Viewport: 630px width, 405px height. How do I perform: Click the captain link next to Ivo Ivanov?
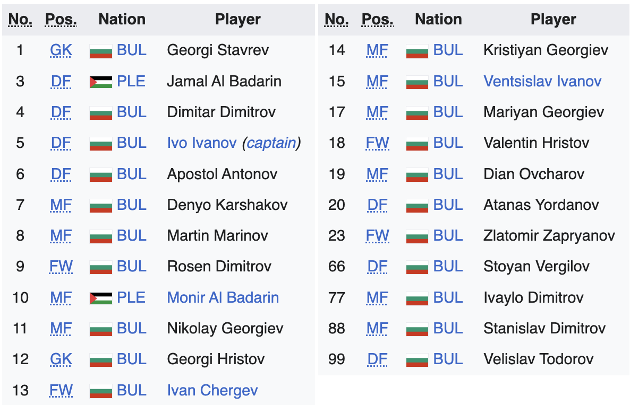[271, 143]
